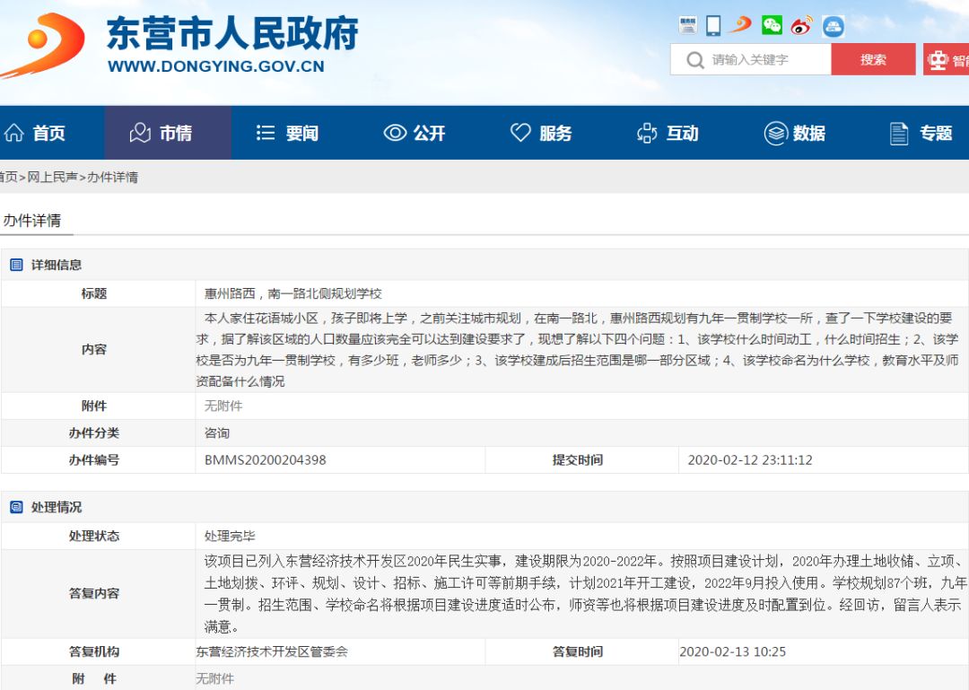Click the 答复内容 label

point(94,594)
